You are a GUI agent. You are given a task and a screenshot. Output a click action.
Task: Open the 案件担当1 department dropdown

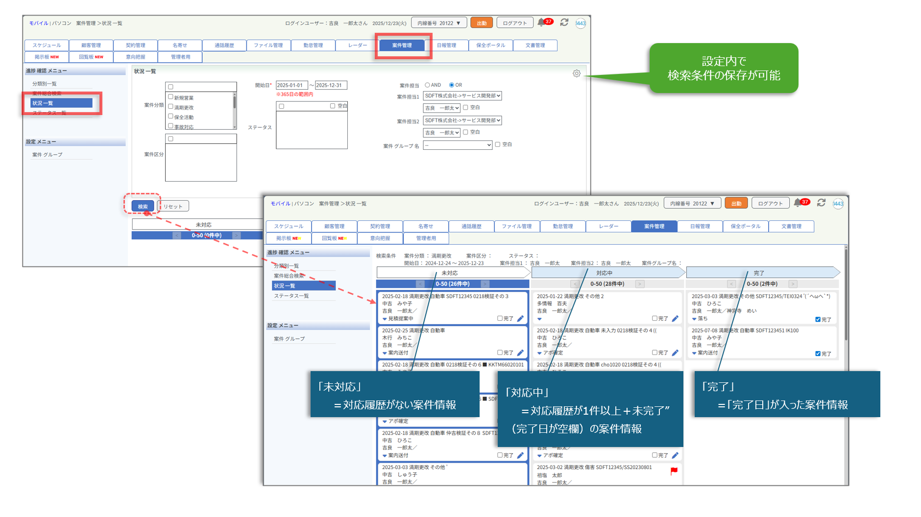tap(462, 96)
